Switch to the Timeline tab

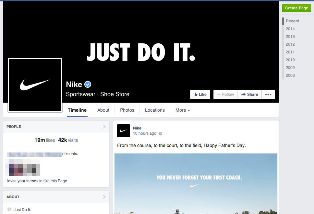77,110
